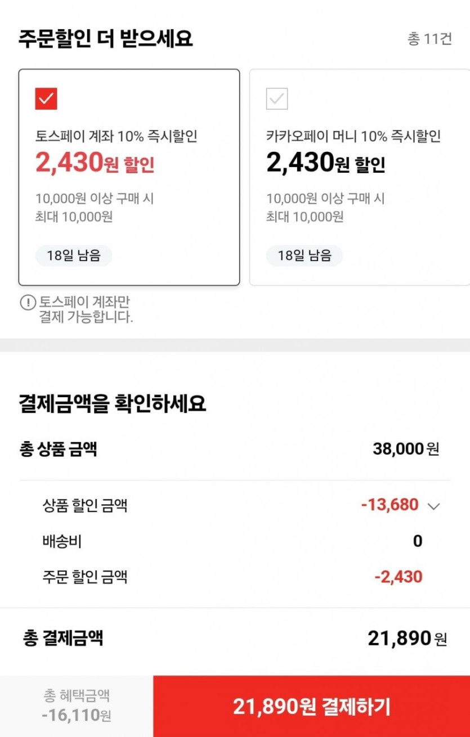Click the red 2,430원 할인 text

click(95, 163)
